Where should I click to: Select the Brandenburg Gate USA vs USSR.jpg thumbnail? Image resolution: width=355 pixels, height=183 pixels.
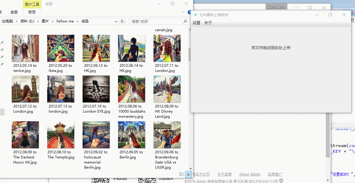167,135
